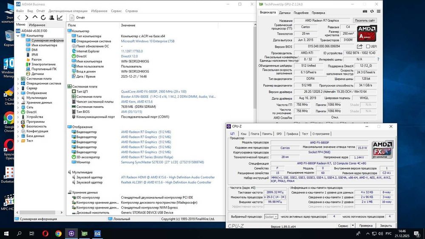The width and height of the screenshot is (425, 239).
Task: Open the Socket processor selection dropdown
Action: tap(271, 217)
